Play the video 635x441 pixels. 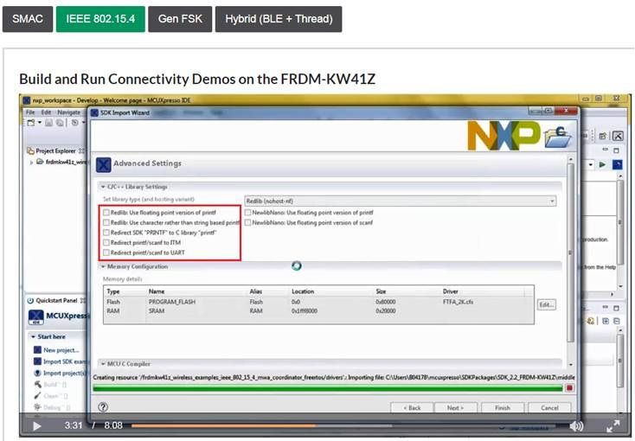(x=37, y=426)
